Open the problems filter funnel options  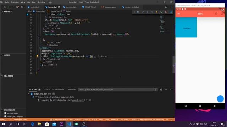click(x=155, y=90)
